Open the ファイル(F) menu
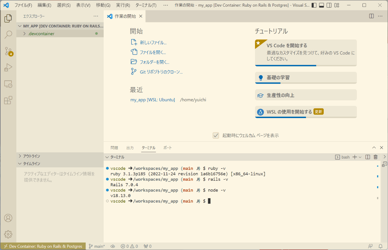Screen dimensions: 388x250 (23, 5)
